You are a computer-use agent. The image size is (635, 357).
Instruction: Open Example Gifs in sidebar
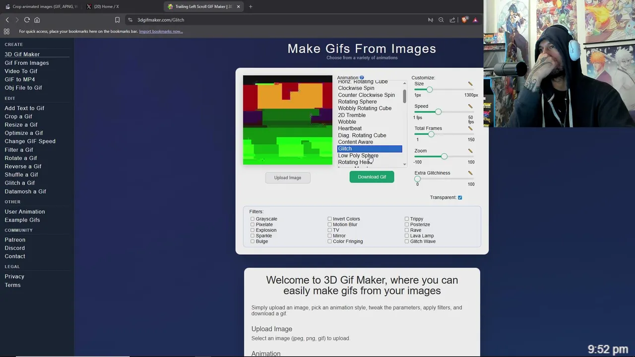pyautogui.click(x=22, y=220)
